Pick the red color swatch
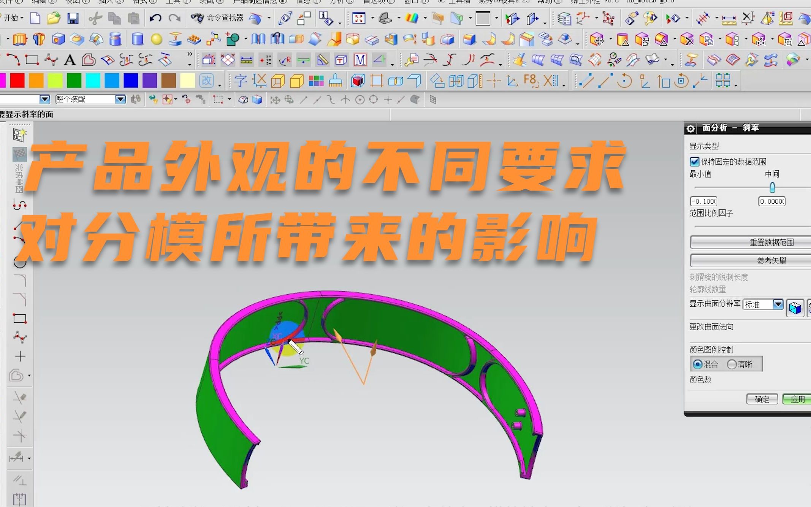Image resolution: width=811 pixels, height=507 pixels. pyautogui.click(x=17, y=81)
